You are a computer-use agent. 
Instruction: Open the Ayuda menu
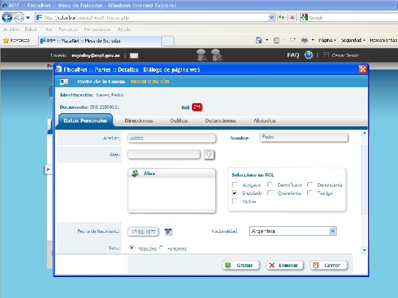(124, 29)
